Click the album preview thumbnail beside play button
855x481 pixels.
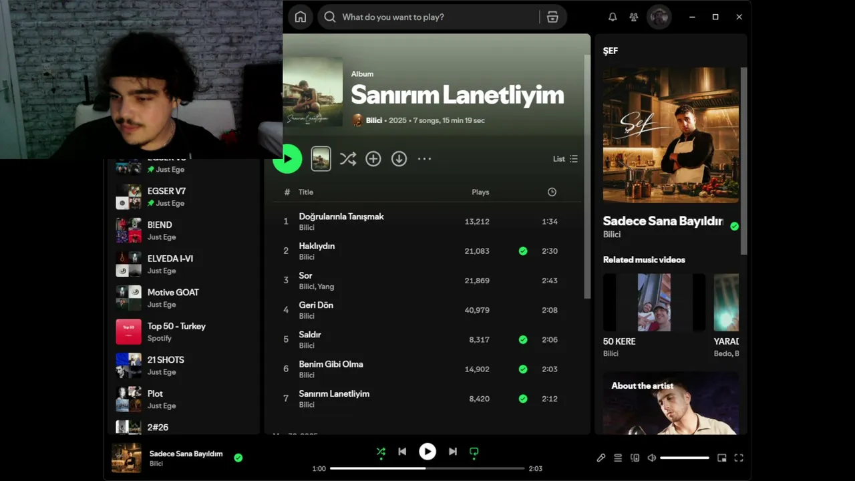coord(321,159)
